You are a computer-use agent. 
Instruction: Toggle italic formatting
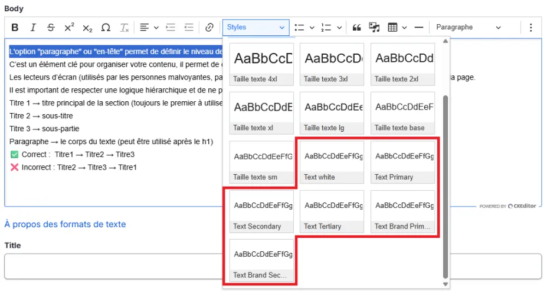coord(33,27)
